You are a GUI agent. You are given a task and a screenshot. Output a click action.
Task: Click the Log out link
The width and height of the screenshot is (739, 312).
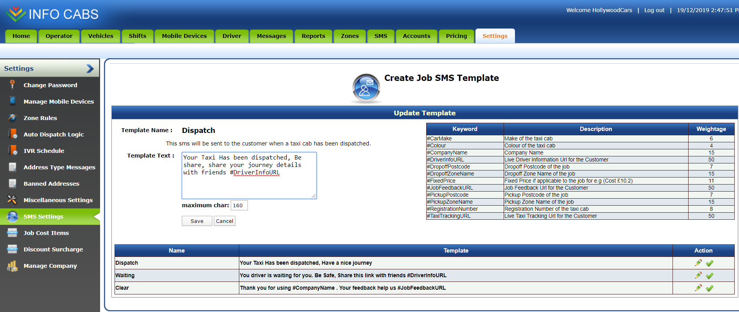pos(654,10)
